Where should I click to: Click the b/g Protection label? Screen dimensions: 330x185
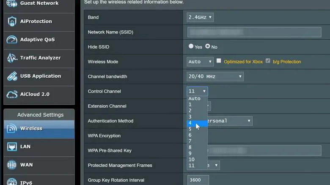(287, 62)
